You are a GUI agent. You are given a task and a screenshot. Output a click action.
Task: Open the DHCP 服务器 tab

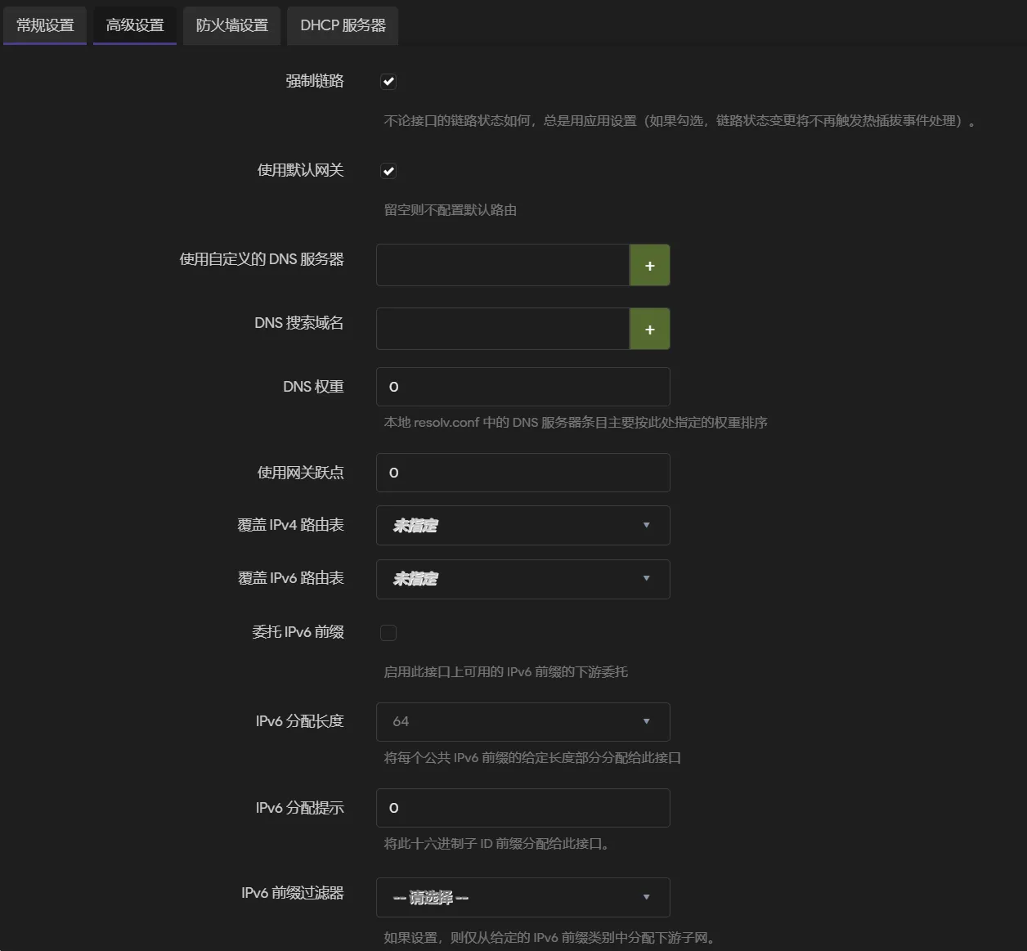point(343,25)
